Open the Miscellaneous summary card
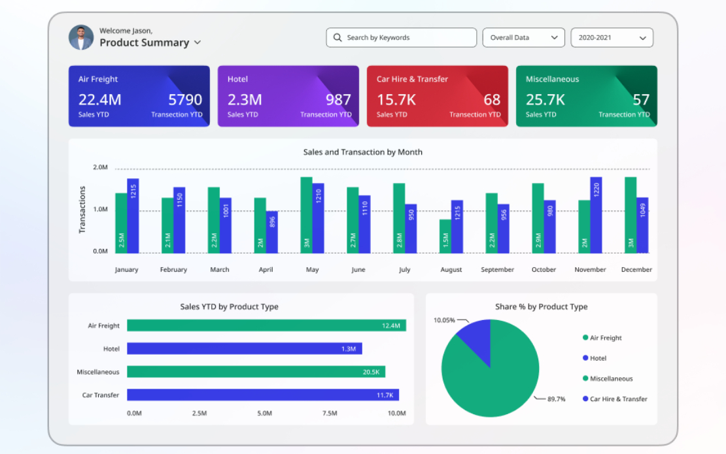The width and height of the screenshot is (726, 454). pos(586,96)
